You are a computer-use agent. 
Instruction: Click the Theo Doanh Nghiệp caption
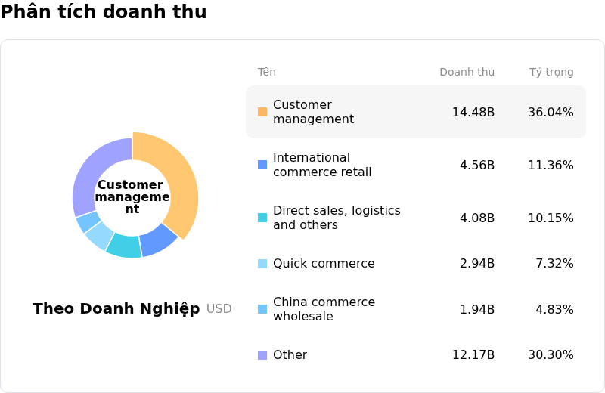click(116, 308)
